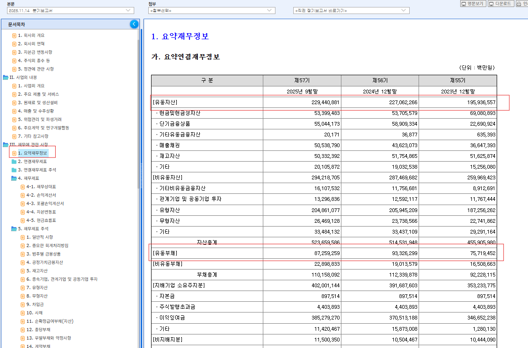Viewport: 528px width, 348px height.
Task: Open 5. 위험관리 및 파생거래 section
Action: click(40, 120)
